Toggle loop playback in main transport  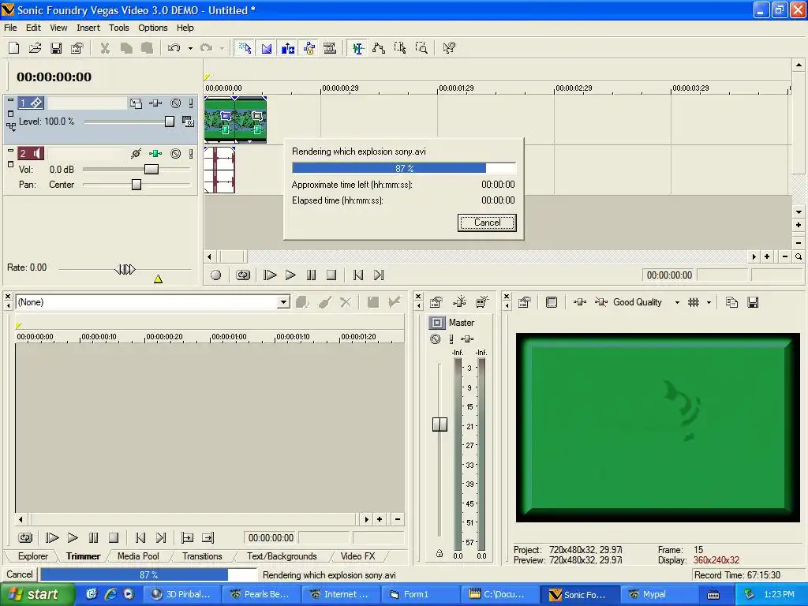coord(243,275)
